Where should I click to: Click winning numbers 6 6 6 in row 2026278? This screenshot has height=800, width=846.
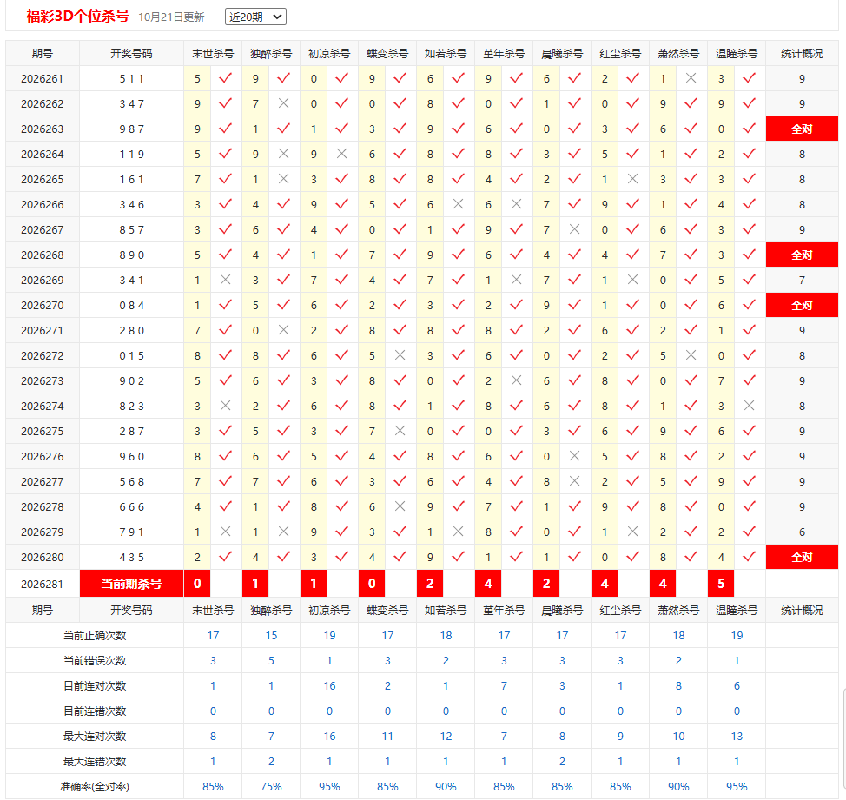pyautogui.click(x=132, y=507)
